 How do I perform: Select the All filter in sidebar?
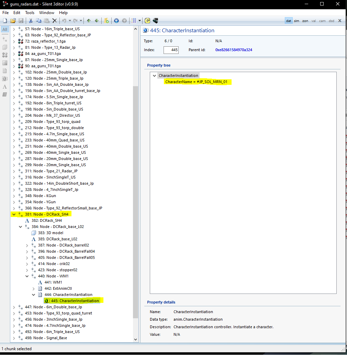coord(5,30)
